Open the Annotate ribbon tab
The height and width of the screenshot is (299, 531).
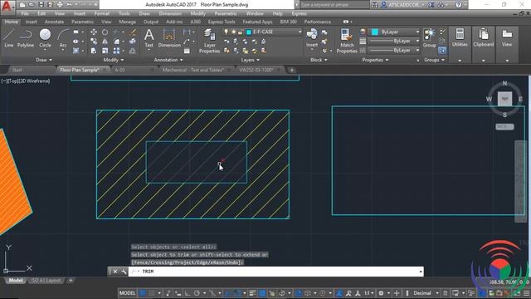54,22
